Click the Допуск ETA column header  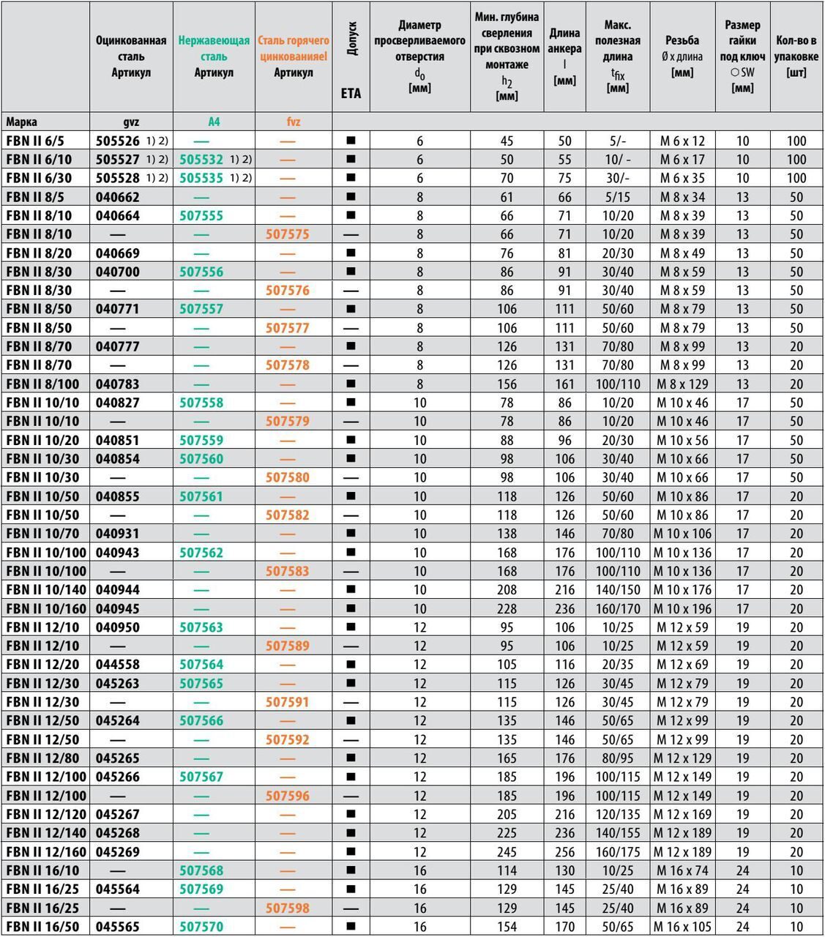(x=351, y=57)
